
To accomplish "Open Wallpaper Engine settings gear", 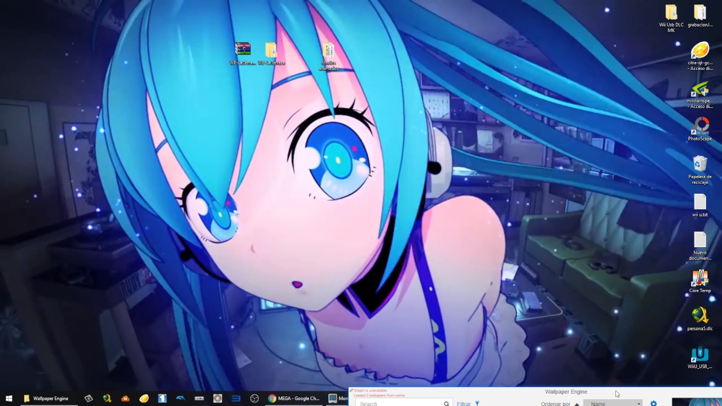I will pyautogui.click(x=653, y=404).
